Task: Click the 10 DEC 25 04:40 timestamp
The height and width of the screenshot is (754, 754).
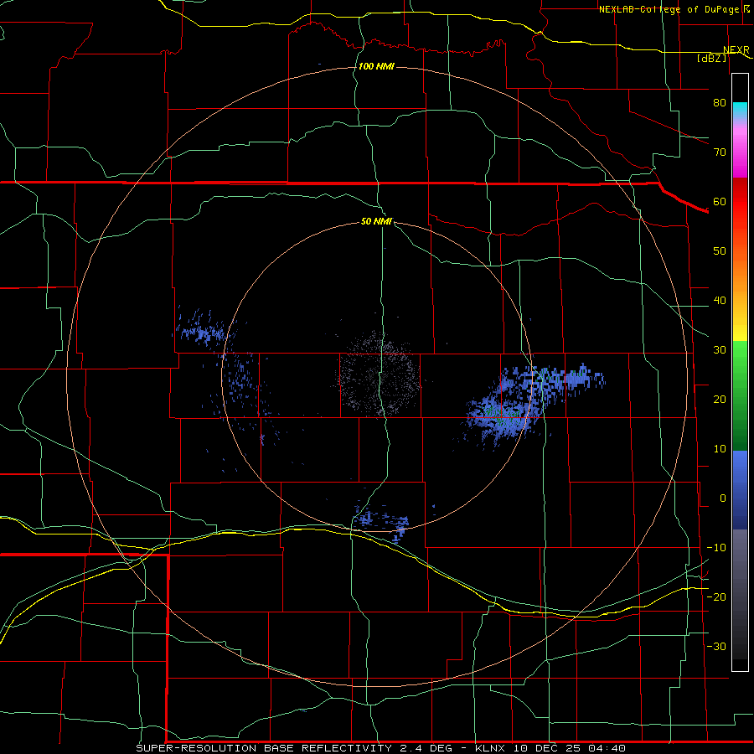Action: 570,748
